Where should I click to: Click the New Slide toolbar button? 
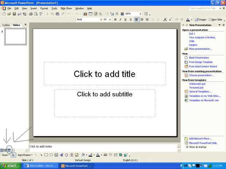(215, 20)
